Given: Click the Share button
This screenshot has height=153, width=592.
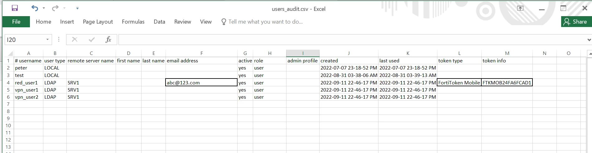Looking at the screenshot, I should click(x=576, y=22).
